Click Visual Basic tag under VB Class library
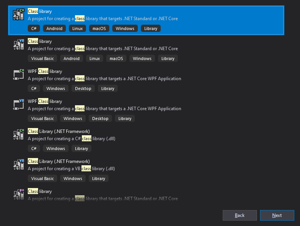 (43, 58)
